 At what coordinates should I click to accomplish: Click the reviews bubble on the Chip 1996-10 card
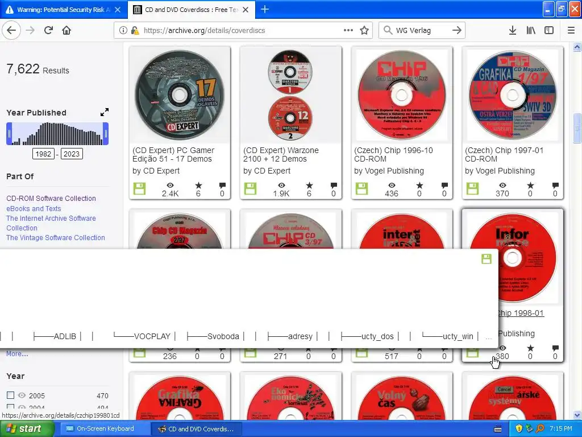[x=444, y=185]
